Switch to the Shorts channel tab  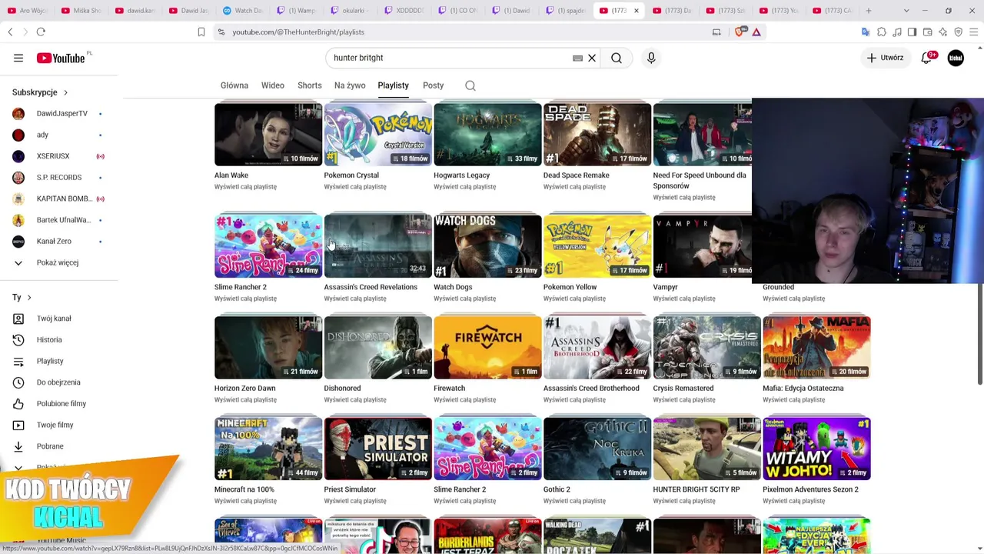coord(310,85)
